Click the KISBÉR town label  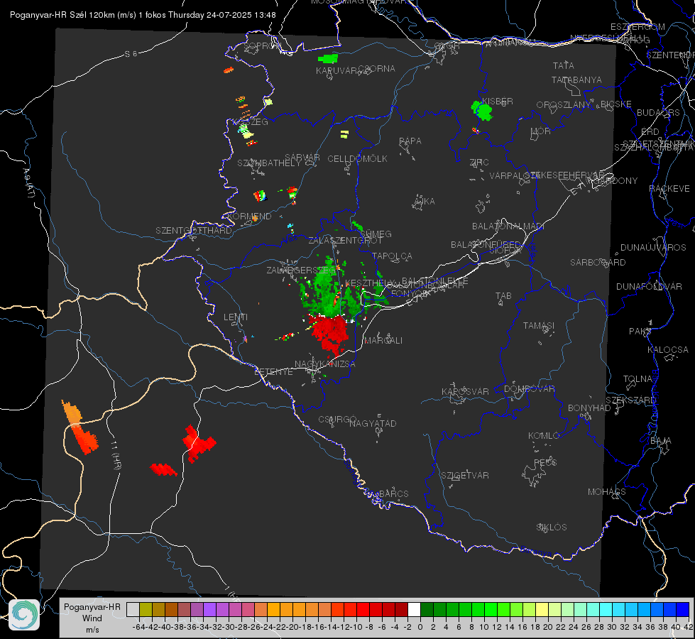click(x=498, y=102)
